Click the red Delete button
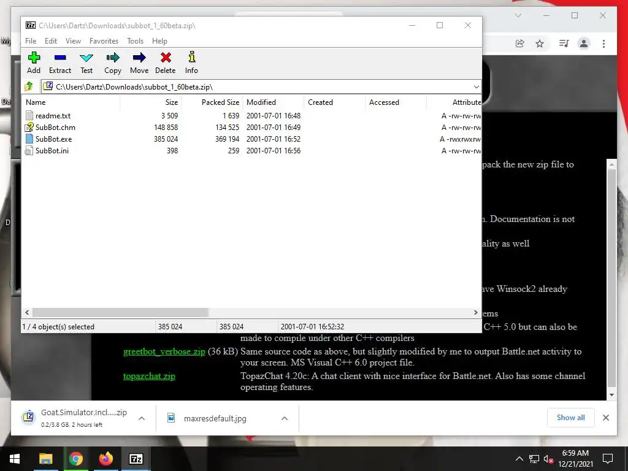 [166, 63]
